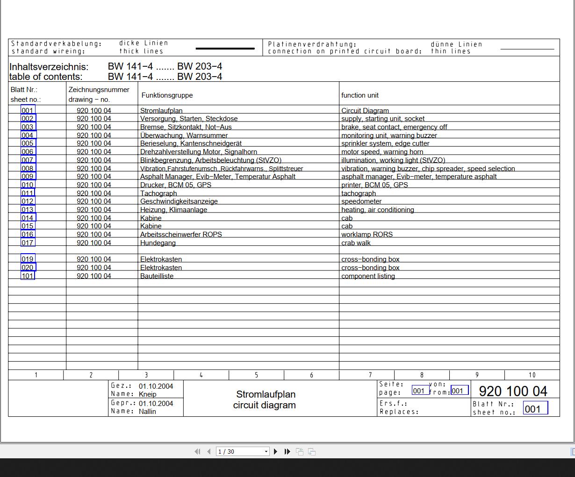Open sheet link 005 Berieselung
Viewport: 575px width, 477px height.
[x=28, y=143]
